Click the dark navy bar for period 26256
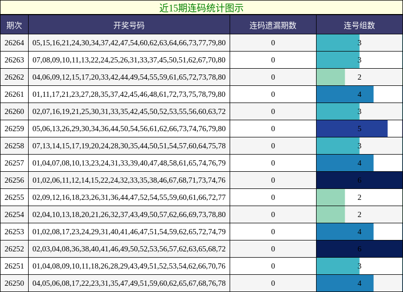 (360, 180)
